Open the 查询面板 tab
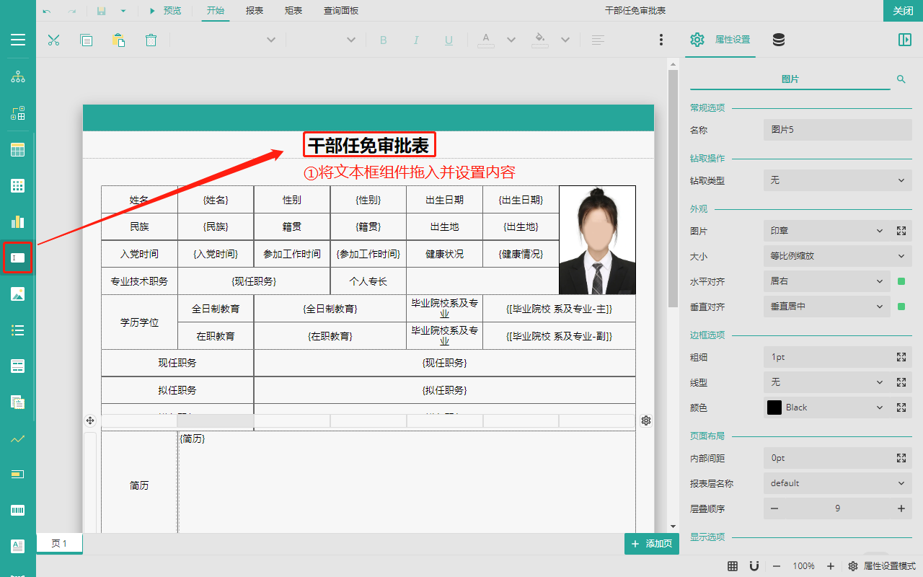923x577 pixels. pos(341,11)
